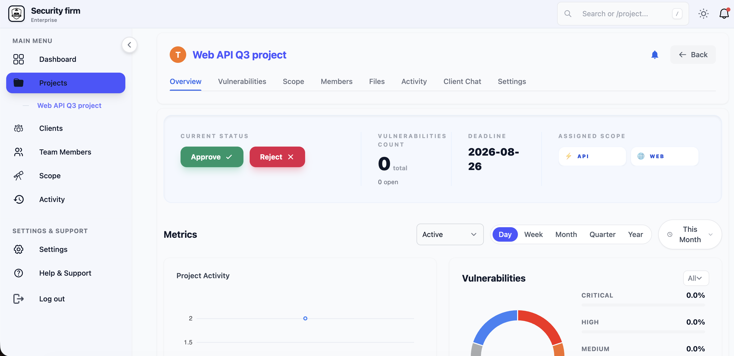
Task: Select Week metrics granularity
Action: tap(533, 234)
